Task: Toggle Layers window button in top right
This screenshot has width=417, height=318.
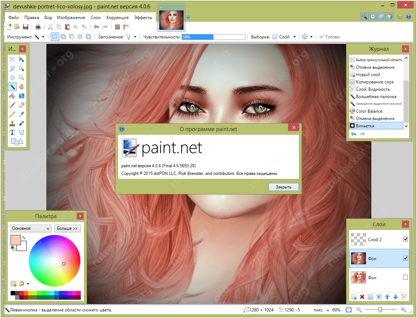Action: coord(381,16)
